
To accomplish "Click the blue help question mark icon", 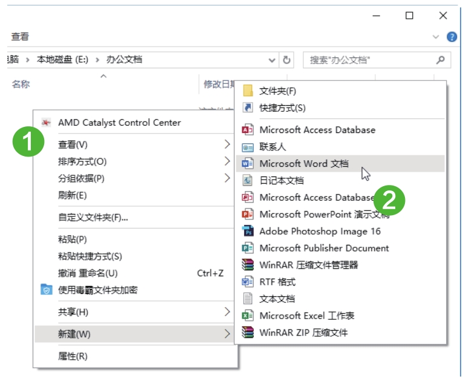I will (451, 37).
